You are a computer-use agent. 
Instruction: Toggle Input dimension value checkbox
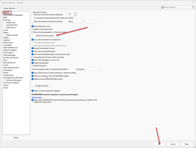click(32, 26)
